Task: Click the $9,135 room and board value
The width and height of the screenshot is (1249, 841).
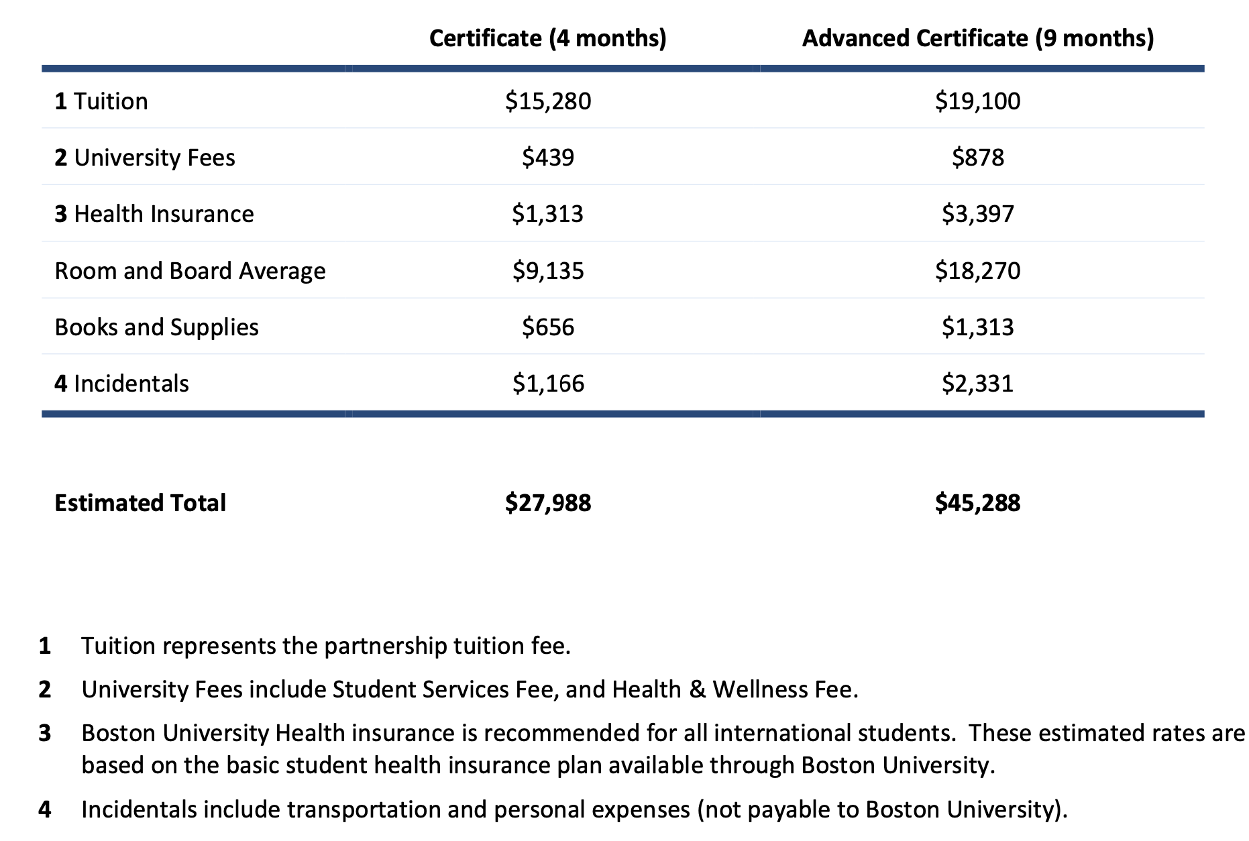Action: [548, 271]
